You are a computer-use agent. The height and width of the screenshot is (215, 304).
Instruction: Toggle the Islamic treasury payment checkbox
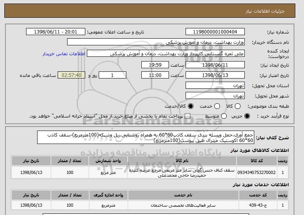pyautogui.click(x=188, y=116)
